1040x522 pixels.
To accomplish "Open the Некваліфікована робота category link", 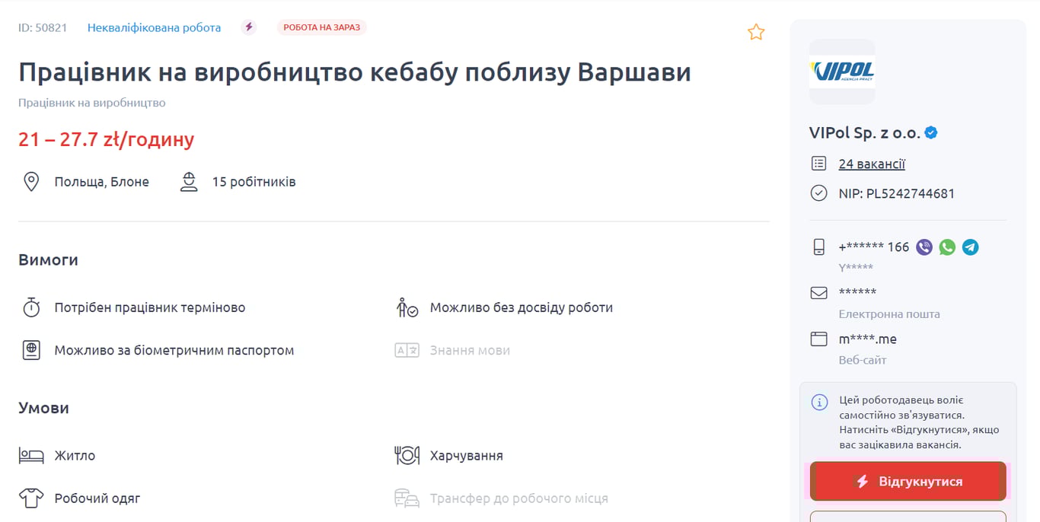I will [155, 27].
